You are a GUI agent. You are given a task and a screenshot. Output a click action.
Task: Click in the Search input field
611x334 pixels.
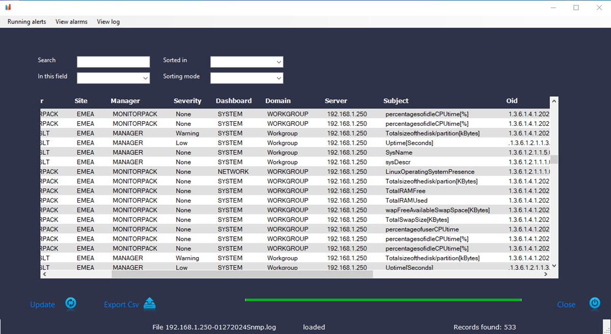pos(113,62)
